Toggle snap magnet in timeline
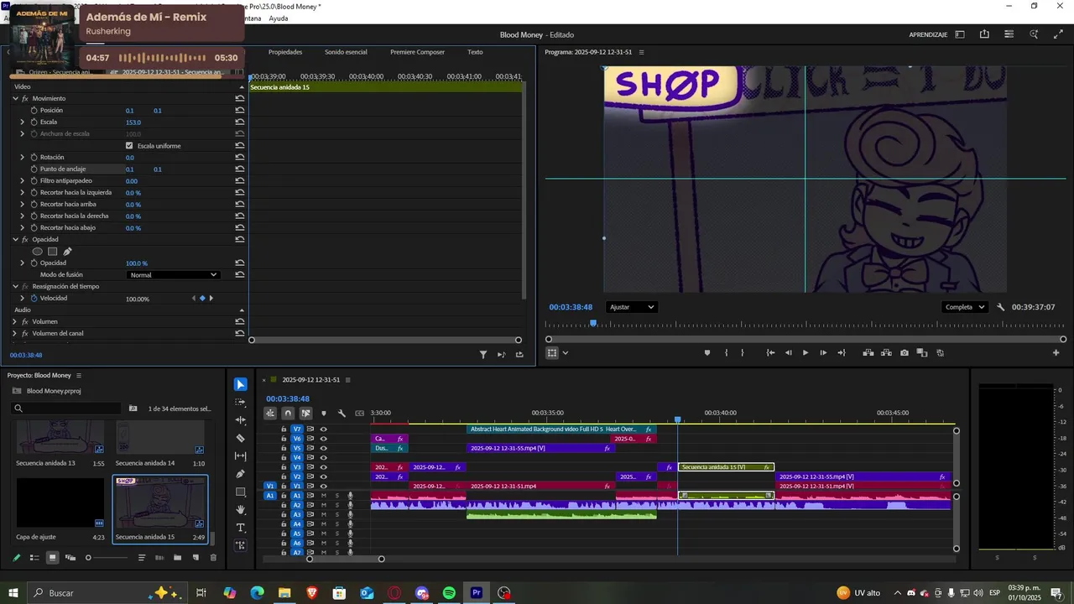 point(288,413)
